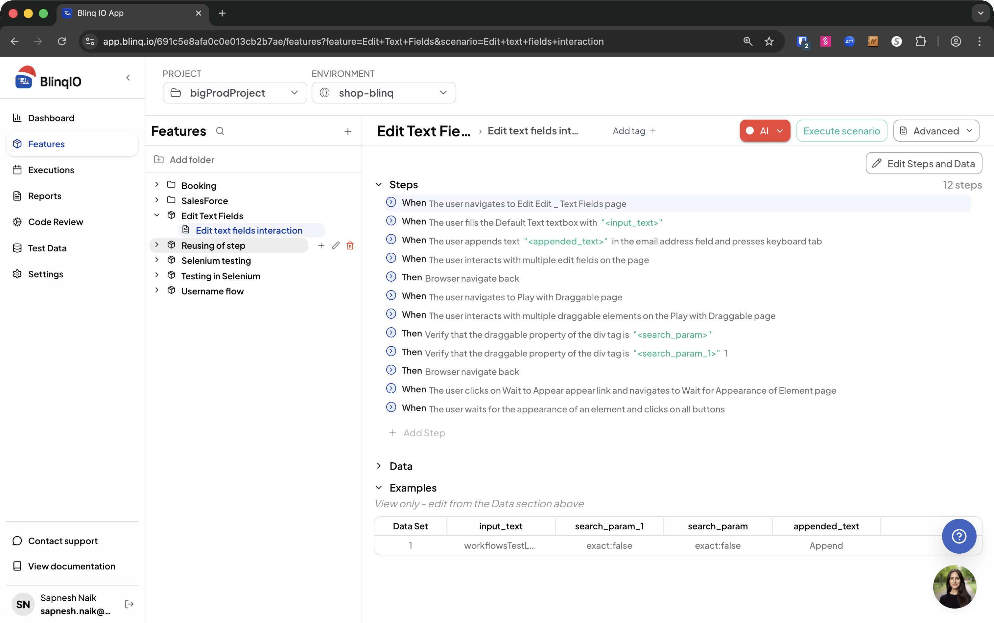Viewport: 994px width, 623px height.
Task: Open the shop-blinq environment dropdown
Action: tap(383, 93)
